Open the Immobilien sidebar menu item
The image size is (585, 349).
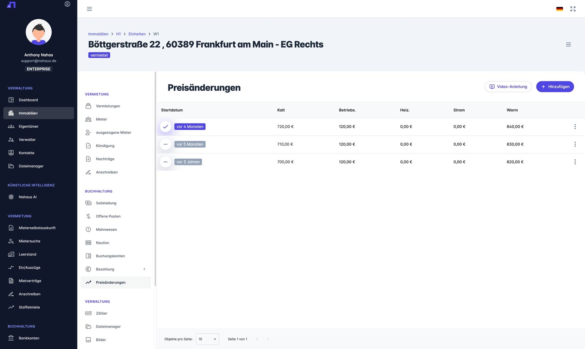click(x=38, y=113)
